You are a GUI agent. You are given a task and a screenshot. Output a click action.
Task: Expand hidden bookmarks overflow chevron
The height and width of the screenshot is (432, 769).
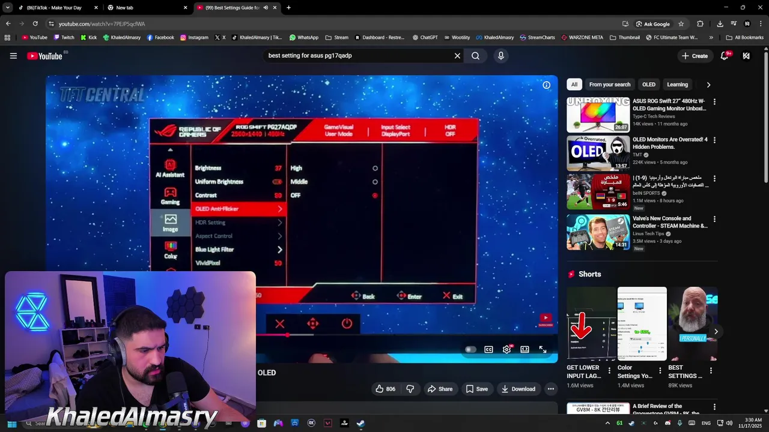[711, 37]
